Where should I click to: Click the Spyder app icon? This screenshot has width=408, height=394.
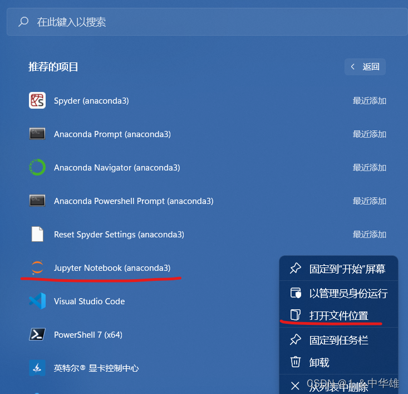tap(37, 100)
